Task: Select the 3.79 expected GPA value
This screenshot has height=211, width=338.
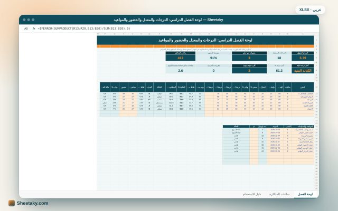Action: pyautogui.click(x=303, y=58)
